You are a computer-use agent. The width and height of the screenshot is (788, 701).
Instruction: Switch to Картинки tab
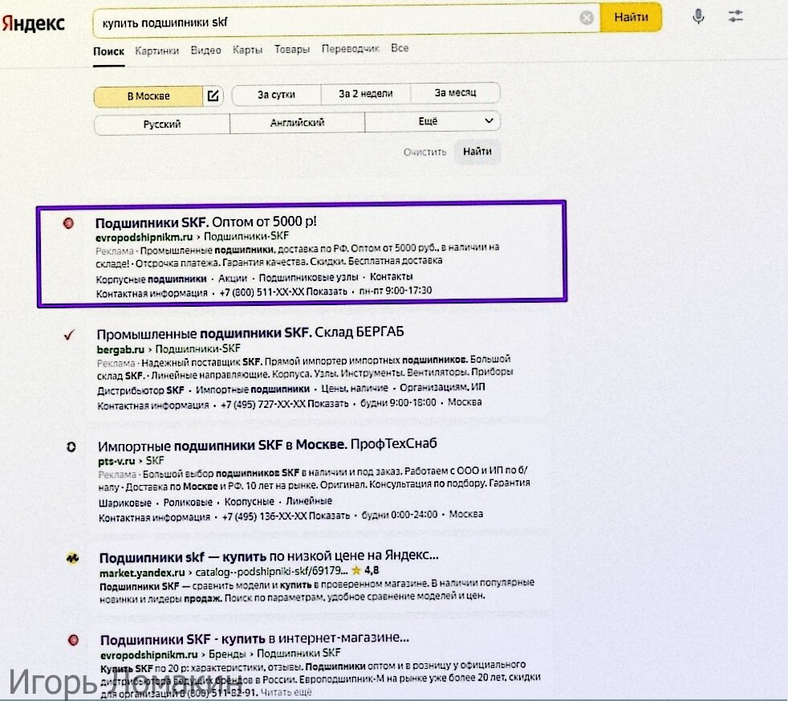pyautogui.click(x=156, y=51)
